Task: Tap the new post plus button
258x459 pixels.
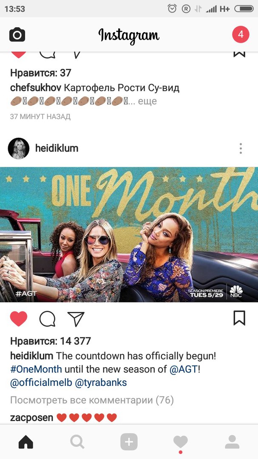Action: click(129, 442)
